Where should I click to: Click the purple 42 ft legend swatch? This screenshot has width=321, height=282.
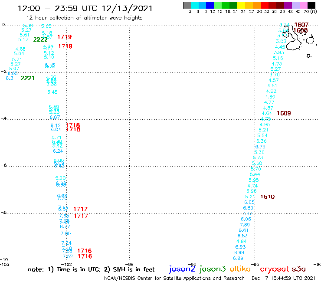[288, 5]
